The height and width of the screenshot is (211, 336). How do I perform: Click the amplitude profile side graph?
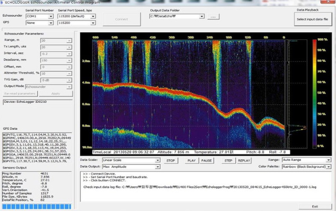coord(297,94)
